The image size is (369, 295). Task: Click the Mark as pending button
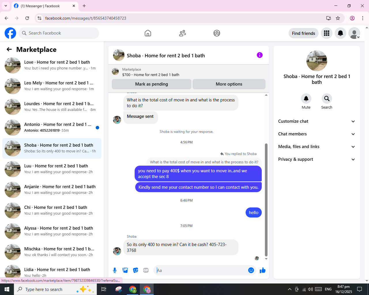coord(152,84)
